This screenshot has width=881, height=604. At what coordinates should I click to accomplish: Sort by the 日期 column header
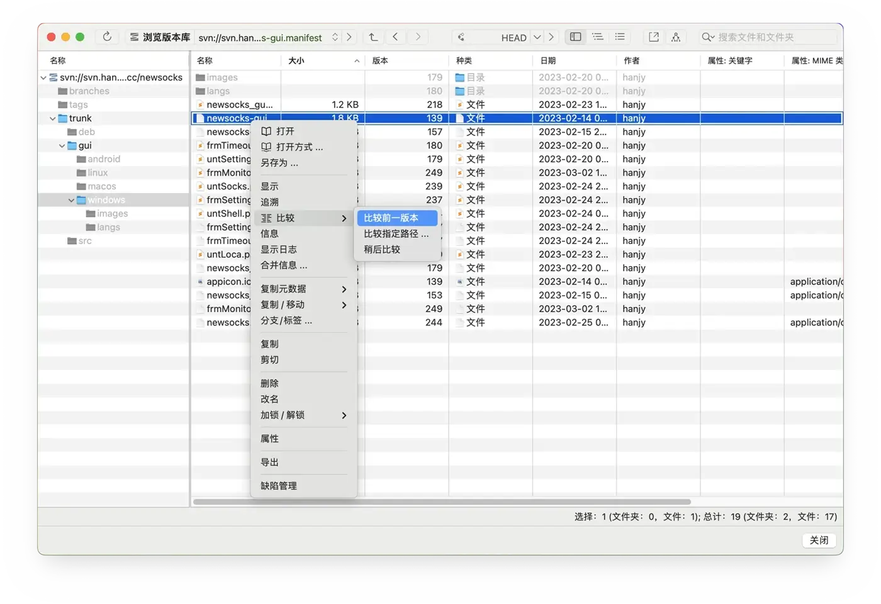pos(574,61)
